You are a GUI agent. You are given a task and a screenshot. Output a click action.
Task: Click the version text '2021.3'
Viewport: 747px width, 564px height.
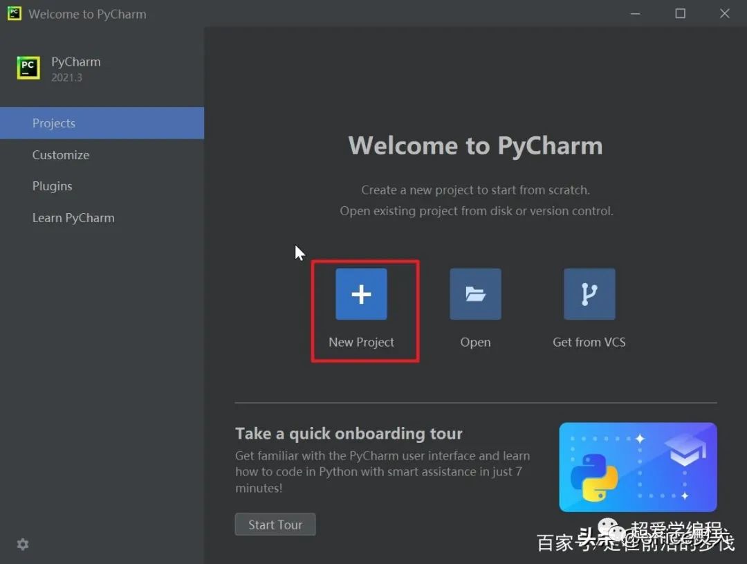[66, 78]
